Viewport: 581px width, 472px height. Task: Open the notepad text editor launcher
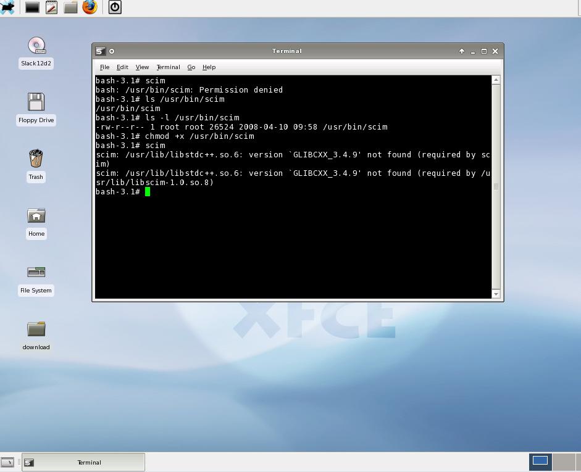coord(51,7)
